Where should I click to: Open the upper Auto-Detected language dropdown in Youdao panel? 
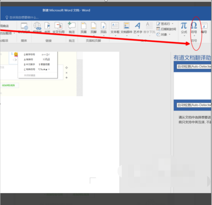pyautogui.click(x=194, y=66)
